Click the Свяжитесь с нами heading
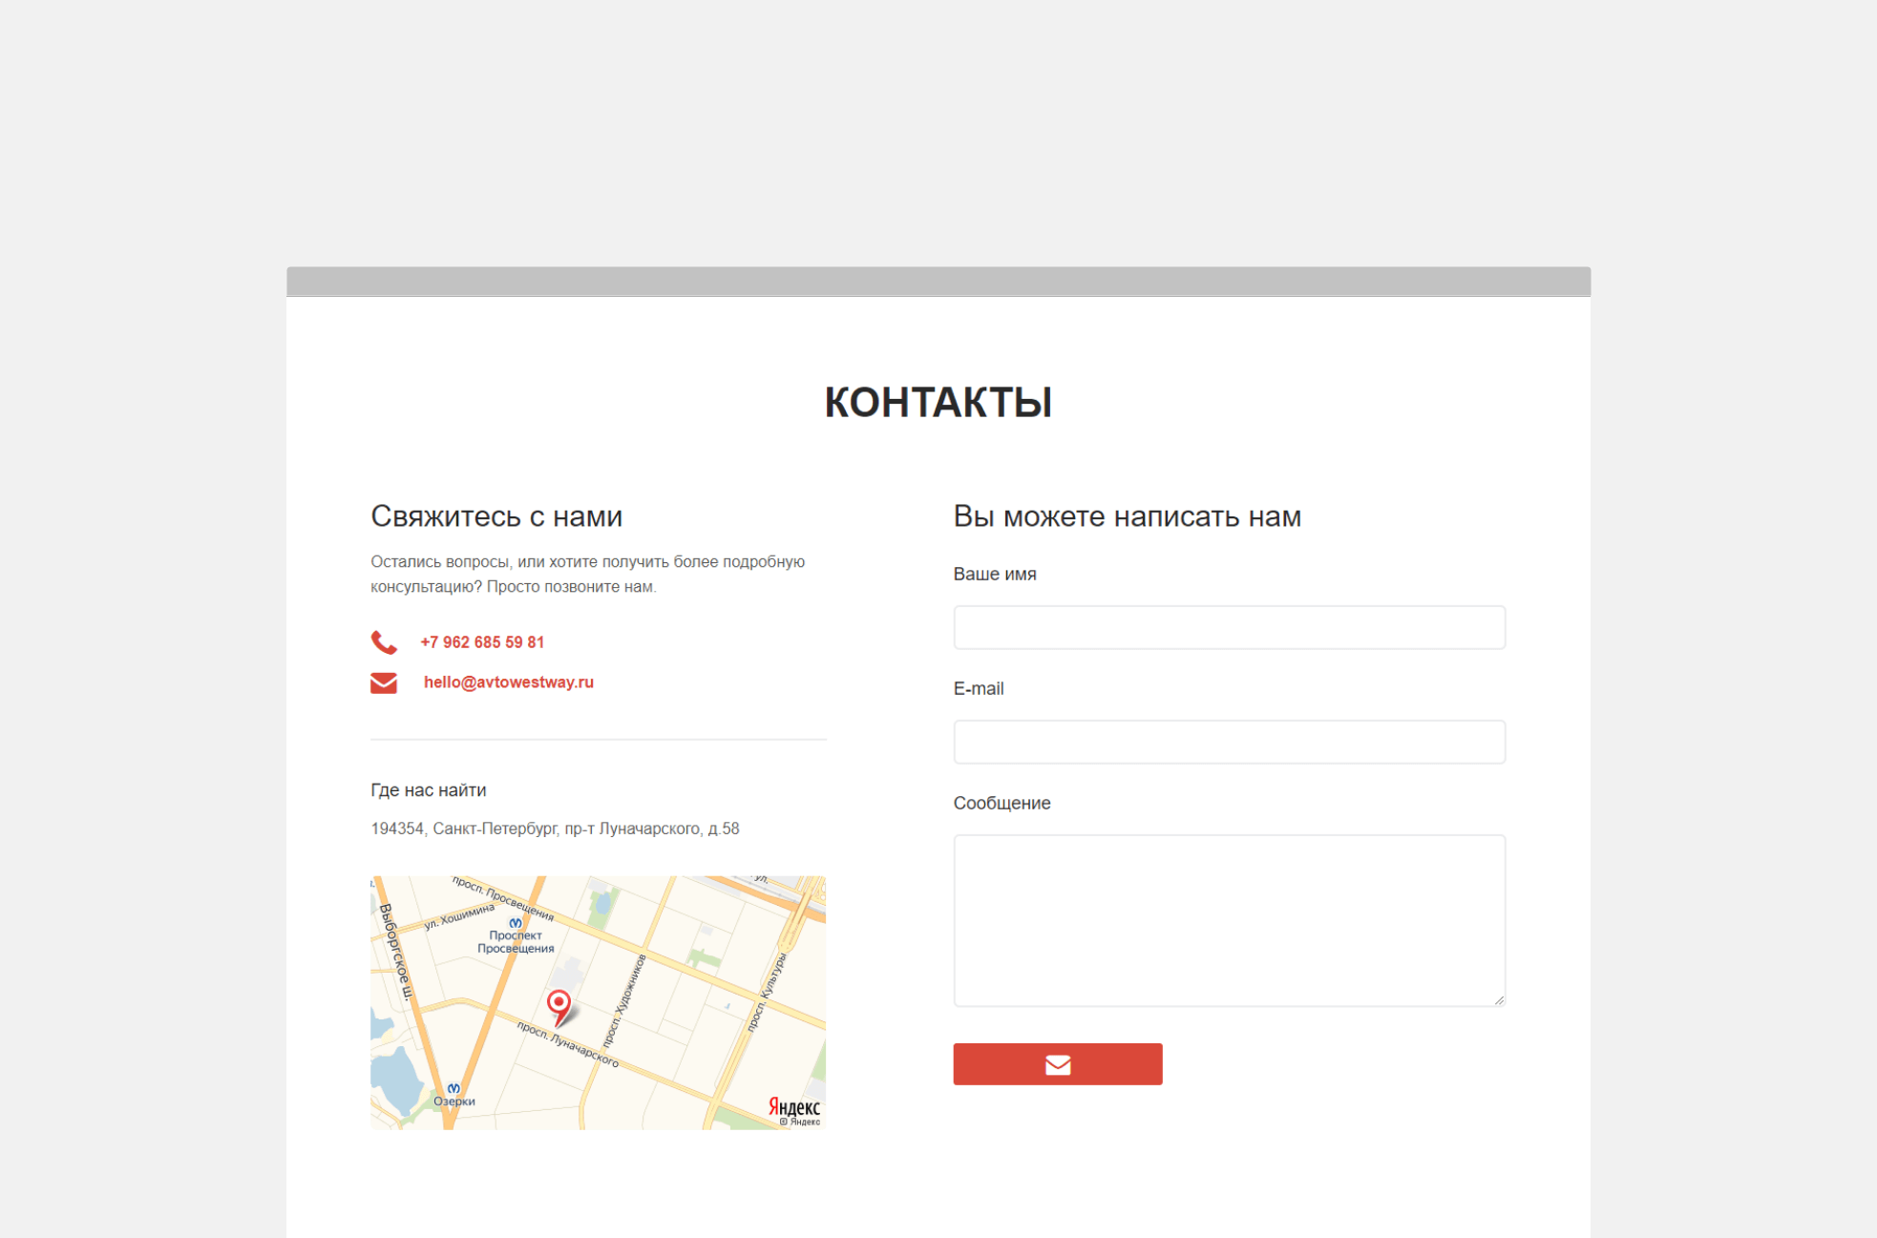The height and width of the screenshot is (1238, 1877). coord(496,516)
